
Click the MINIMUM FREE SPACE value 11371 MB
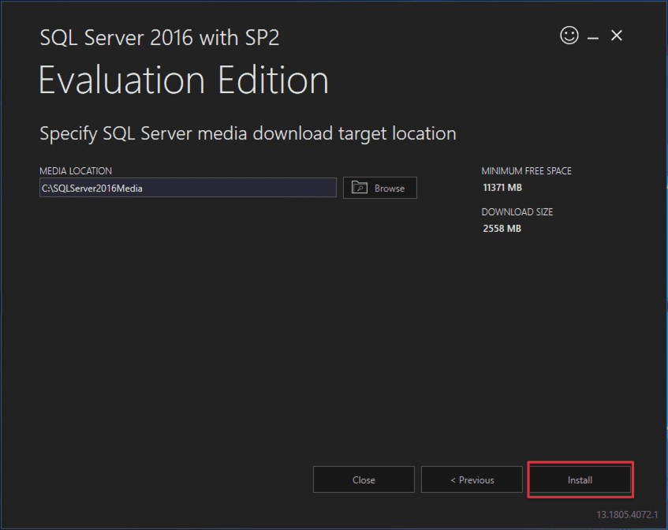502,187
